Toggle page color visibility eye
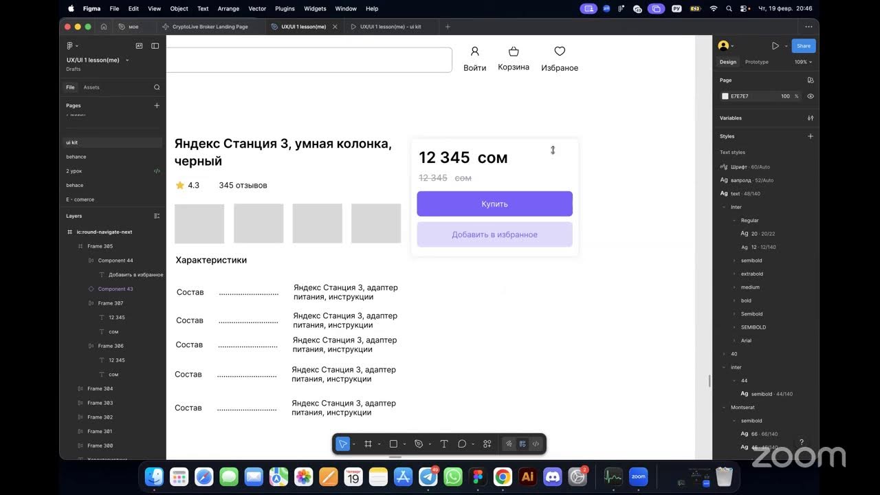 tap(811, 96)
